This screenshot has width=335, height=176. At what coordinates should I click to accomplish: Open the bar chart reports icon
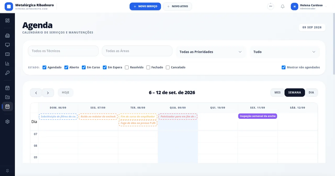pos(7,64)
